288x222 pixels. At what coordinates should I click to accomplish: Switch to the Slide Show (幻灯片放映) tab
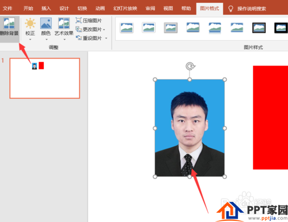pyautogui.click(x=125, y=9)
